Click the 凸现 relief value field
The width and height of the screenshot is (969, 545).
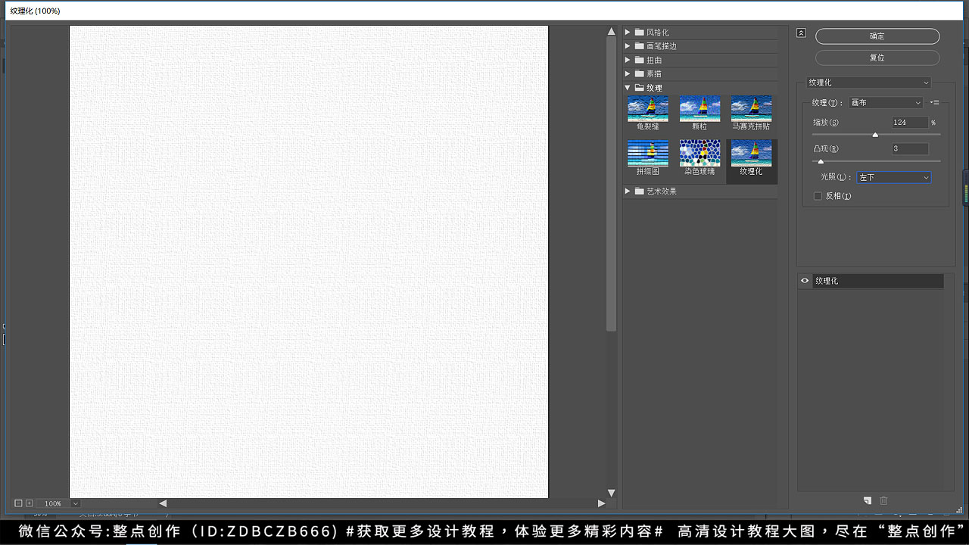(910, 149)
